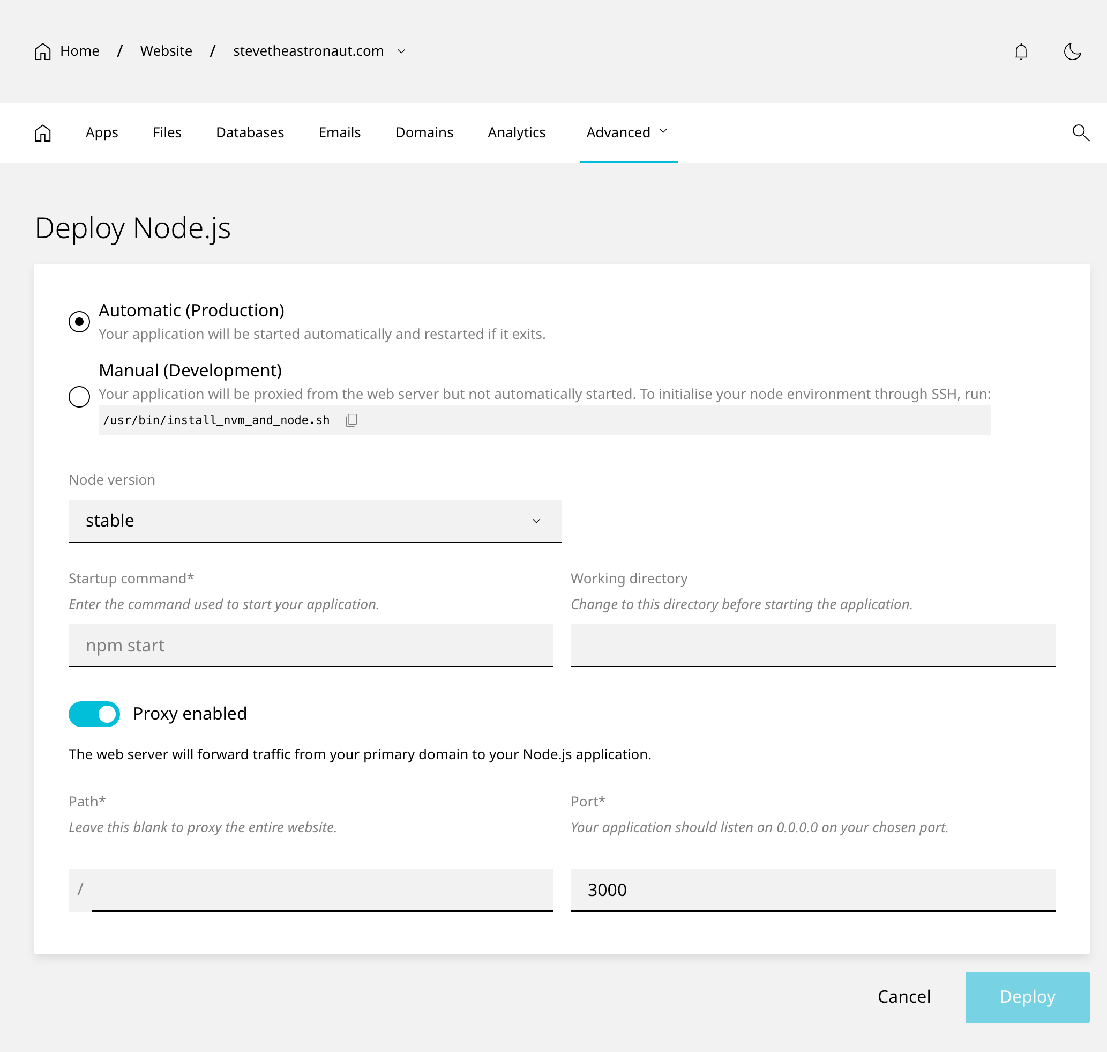Disable the Proxy enabled toggle
The height and width of the screenshot is (1052, 1107).
94,714
